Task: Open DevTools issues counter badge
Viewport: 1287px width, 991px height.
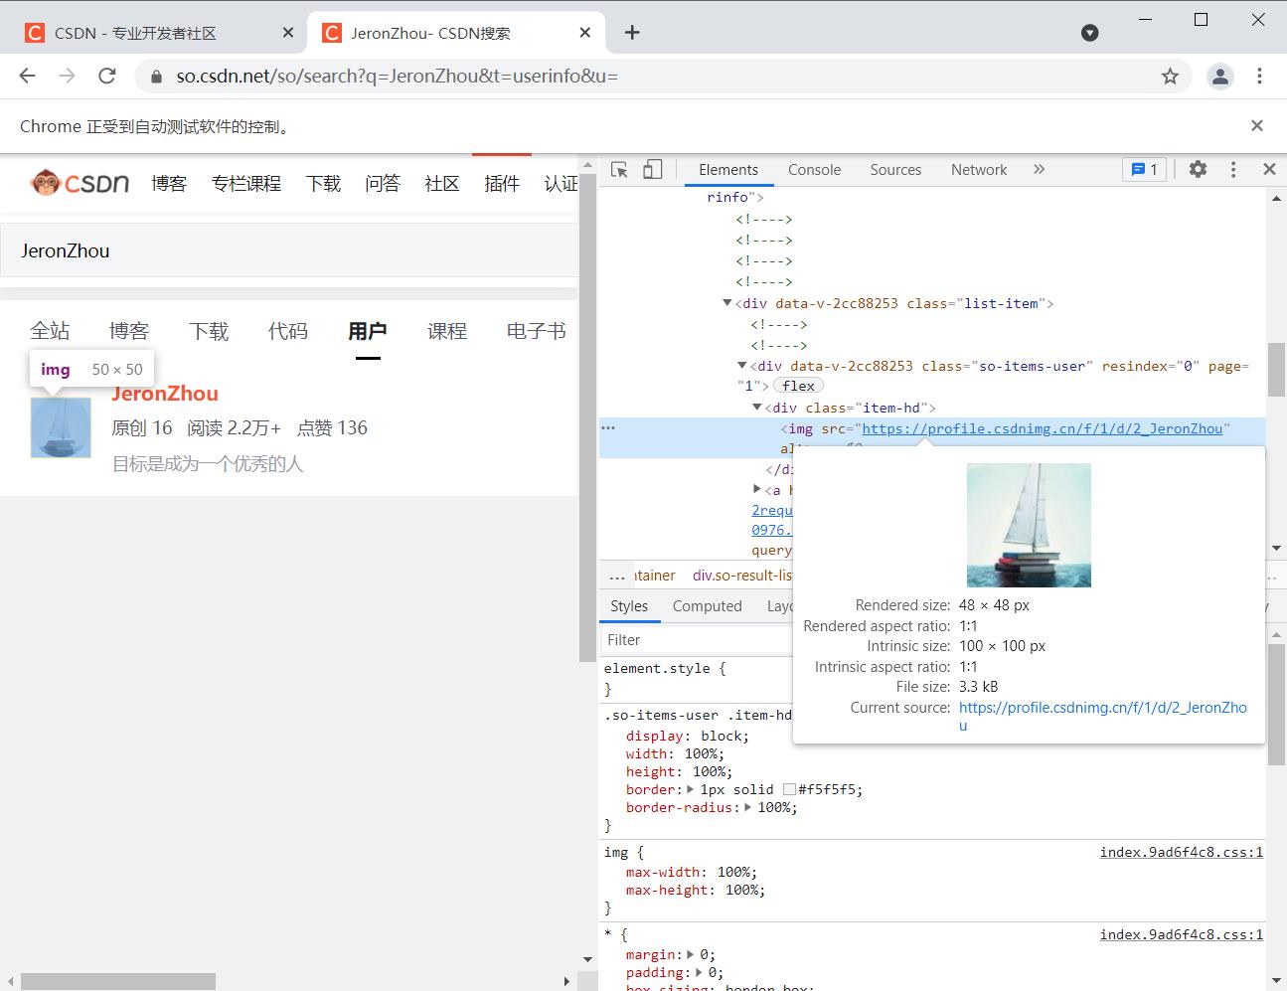Action: [1145, 170]
